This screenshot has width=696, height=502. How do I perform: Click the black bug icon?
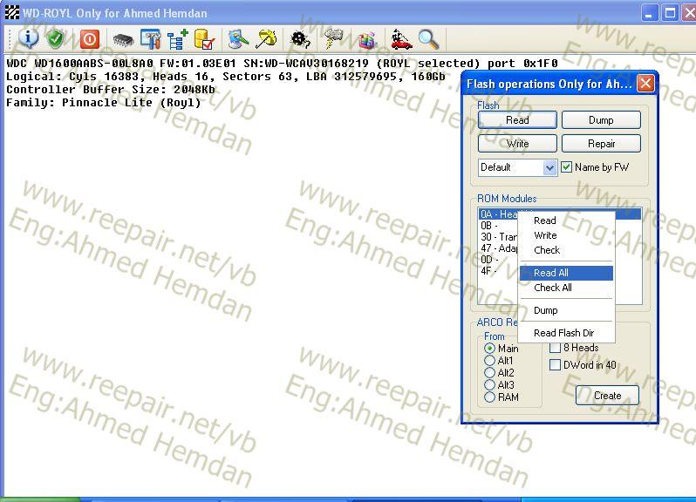coord(301,39)
